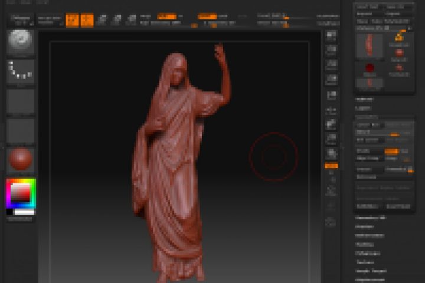Expand the SubTool section

(364, 99)
